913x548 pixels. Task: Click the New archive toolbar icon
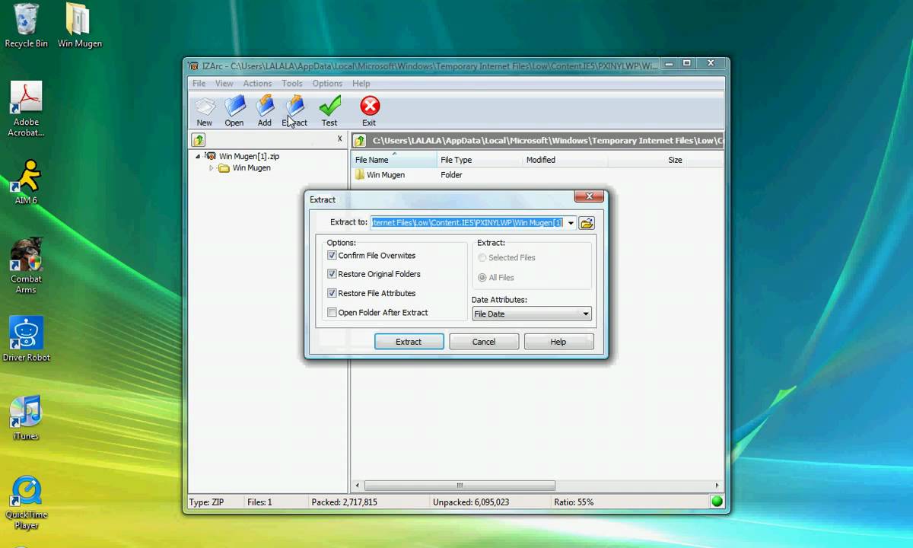[205, 111]
